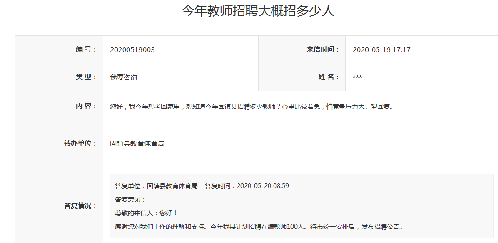
Task: Click the 我要咨询 type value
Action: [124, 78]
